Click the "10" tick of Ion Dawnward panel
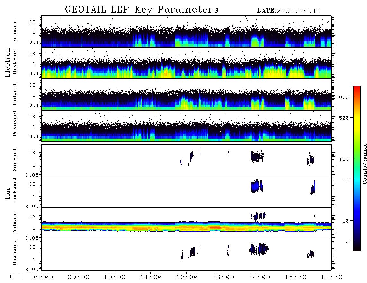 click(x=32, y=247)
